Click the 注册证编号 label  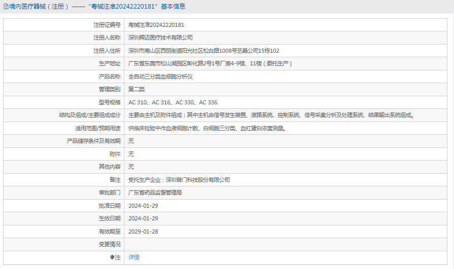pyautogui.click(x=107, y=25)
